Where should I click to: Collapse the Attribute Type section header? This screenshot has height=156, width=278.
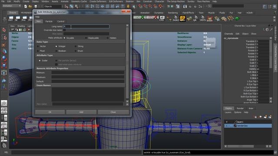coord(80,55)
